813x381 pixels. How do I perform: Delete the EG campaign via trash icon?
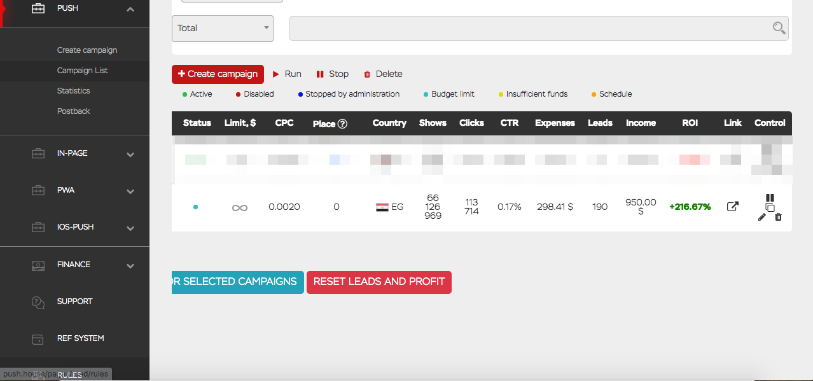click(x=778, y=217)
